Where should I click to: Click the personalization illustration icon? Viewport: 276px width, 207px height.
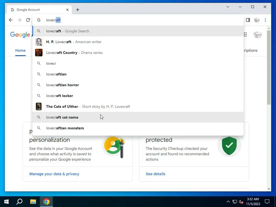pos(114,147)
